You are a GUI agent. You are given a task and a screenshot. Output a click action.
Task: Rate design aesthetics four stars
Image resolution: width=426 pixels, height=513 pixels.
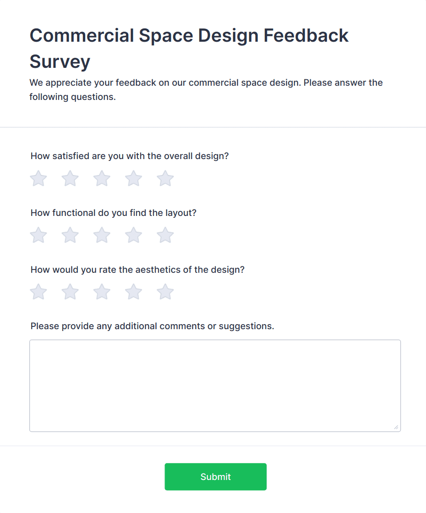pos(133,292)
